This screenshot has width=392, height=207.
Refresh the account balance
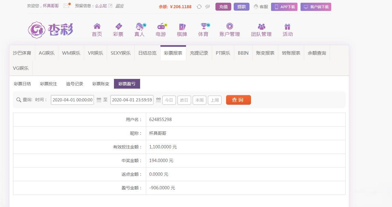click(199, 7)
